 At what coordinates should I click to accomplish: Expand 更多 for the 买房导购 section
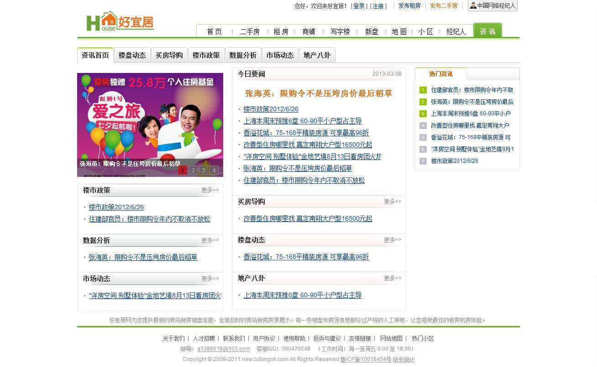(393, 202)
